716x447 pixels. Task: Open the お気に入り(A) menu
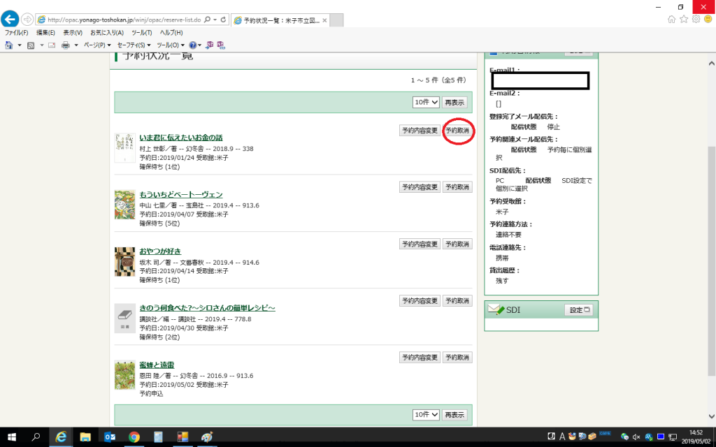[x=107, y=33]
